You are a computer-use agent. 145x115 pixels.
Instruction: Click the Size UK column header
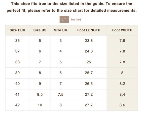pyautogui.click(x=61, y=30)
